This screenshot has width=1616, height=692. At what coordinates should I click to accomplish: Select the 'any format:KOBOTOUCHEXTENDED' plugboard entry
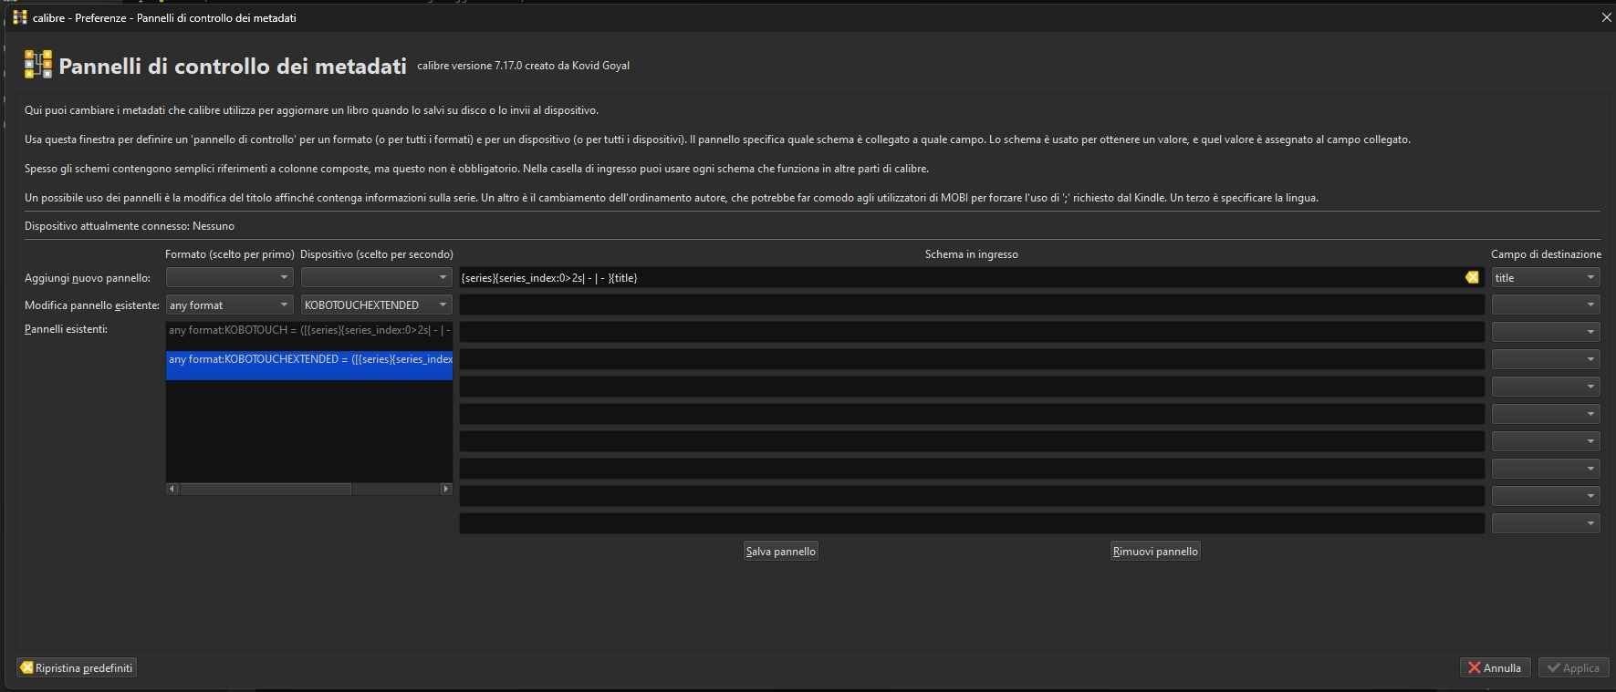tap(309, 365)
